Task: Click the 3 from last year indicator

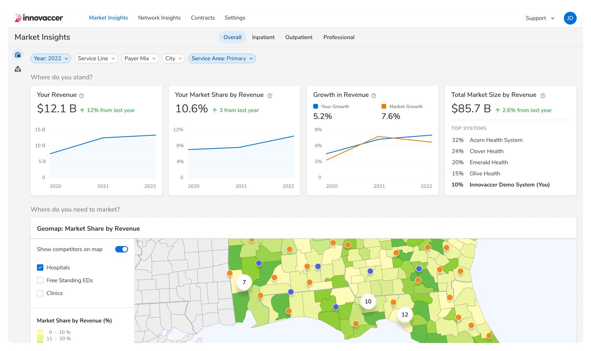Action: point(236,110)
